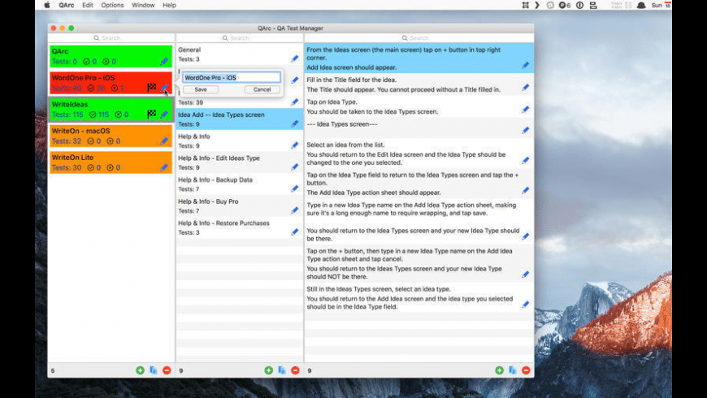Screen dimensions: 707x398
Task: Select the General test group
Action: click(240, 54)
